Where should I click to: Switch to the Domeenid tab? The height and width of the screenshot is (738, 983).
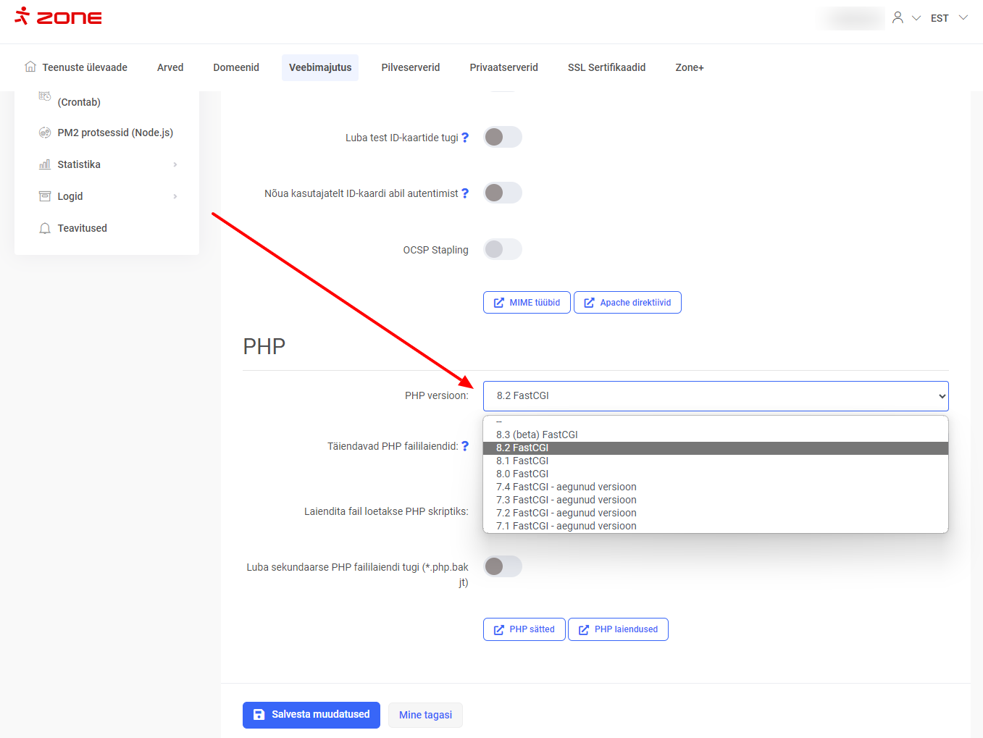(x=236, y=67)
